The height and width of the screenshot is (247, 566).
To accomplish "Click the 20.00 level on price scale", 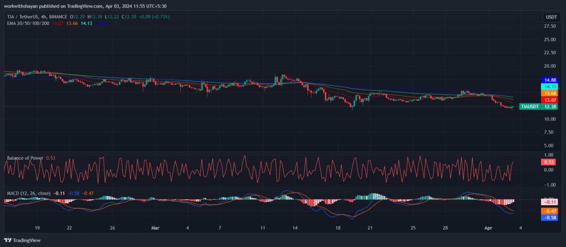I will (550, 66).
